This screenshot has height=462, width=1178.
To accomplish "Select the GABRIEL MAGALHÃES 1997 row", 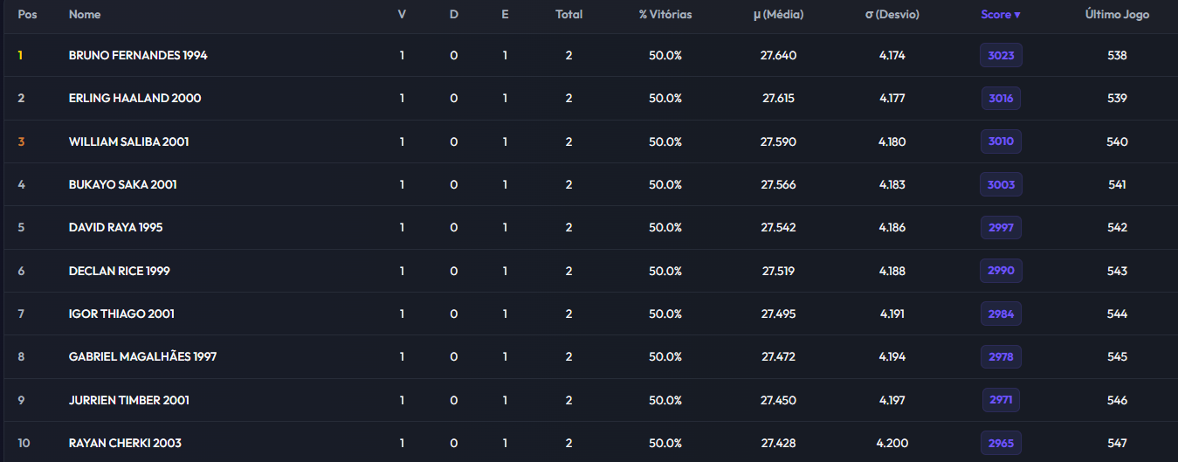I will click(589, 356).
